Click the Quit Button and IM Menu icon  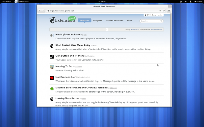52,57
